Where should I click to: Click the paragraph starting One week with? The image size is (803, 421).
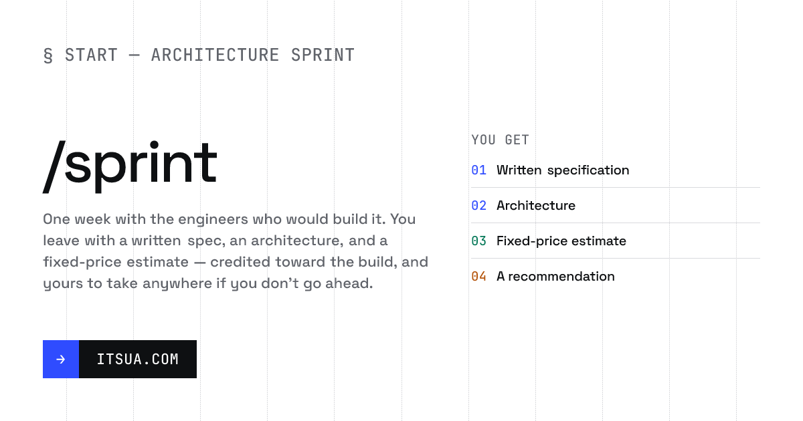(236, 251)
